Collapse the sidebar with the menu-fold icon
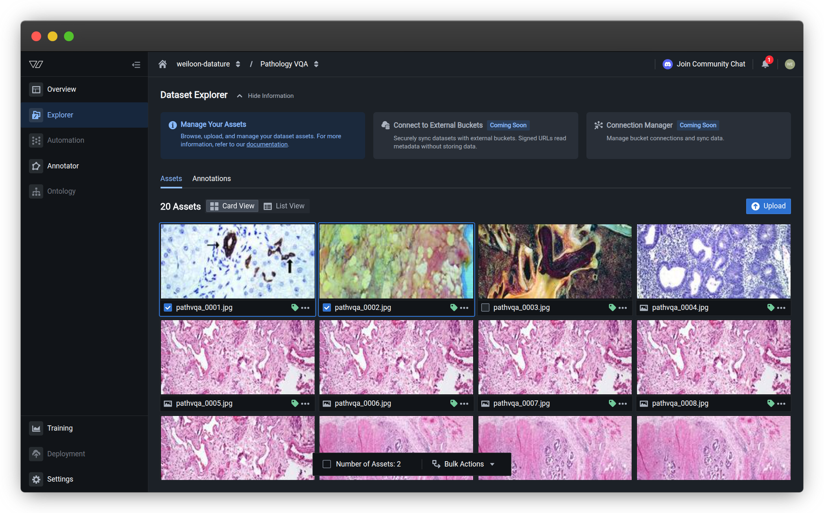This screenshot has width=824, height=513. pos(136,64)
